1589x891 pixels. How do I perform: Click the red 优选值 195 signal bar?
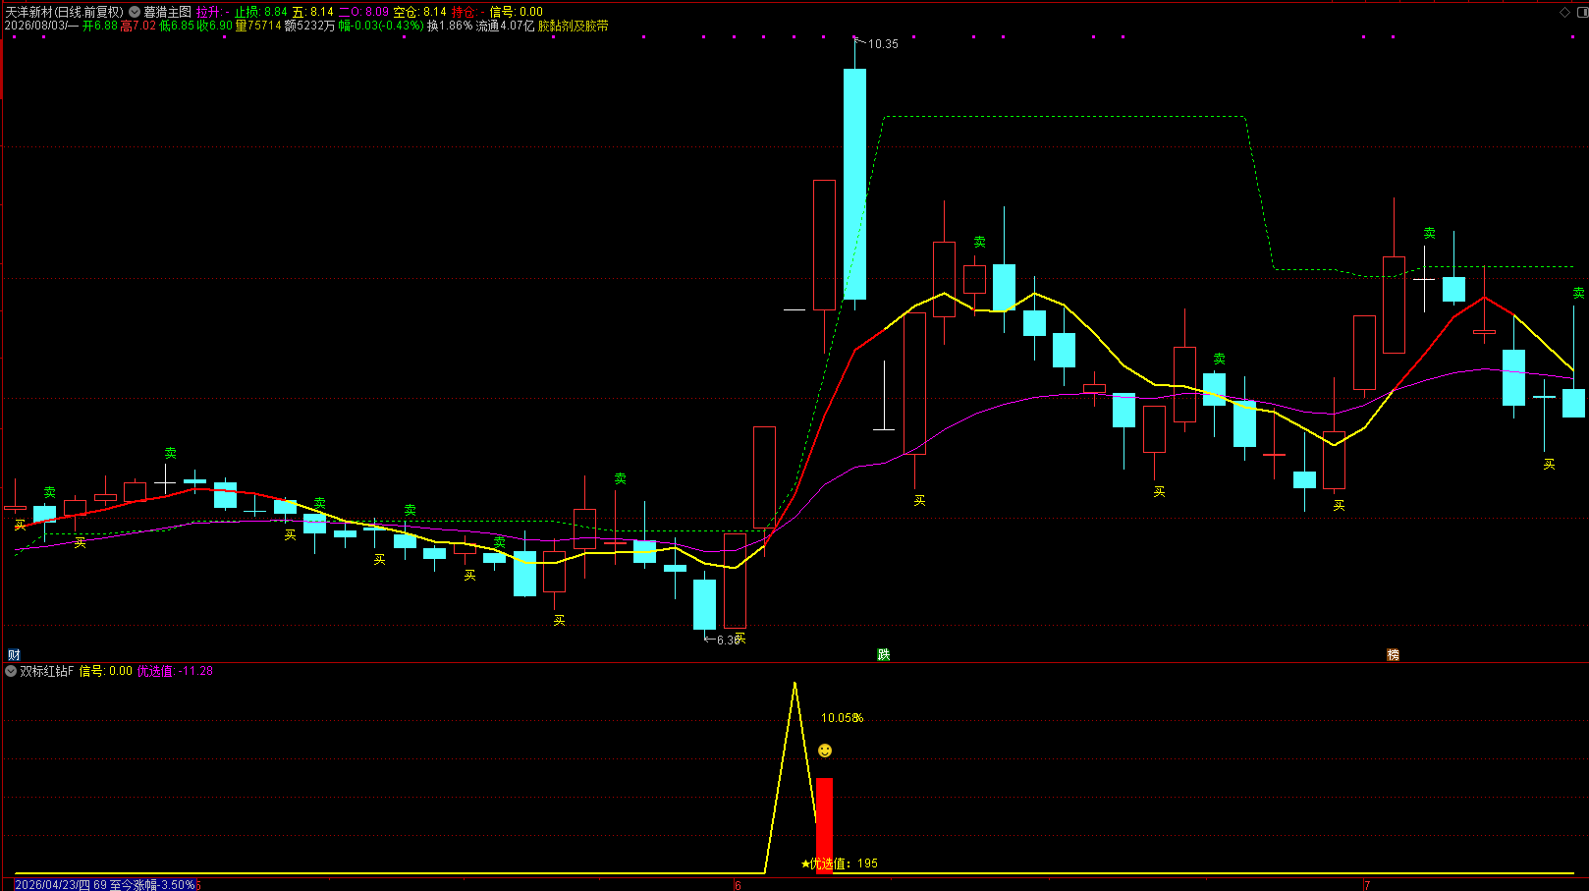pos(824,825)
